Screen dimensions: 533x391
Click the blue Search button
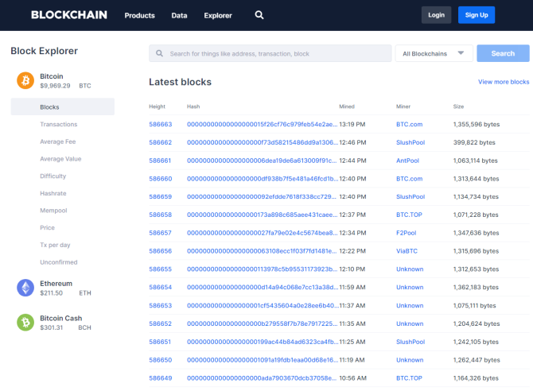click(503, 53)
